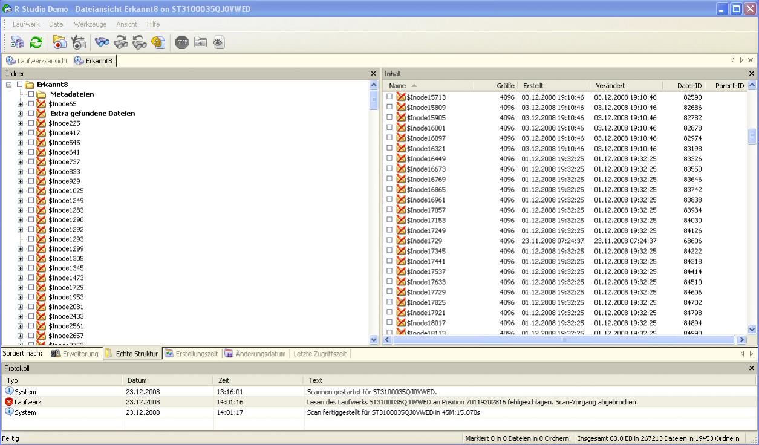Sort content by Datei-ID column header
The image size is (759, 445).
[683, 86]
